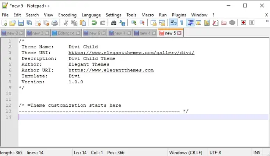This screenshot has height=156, width=270.
Task: Switch to the new 6 tab
Action: pos(94,33)
